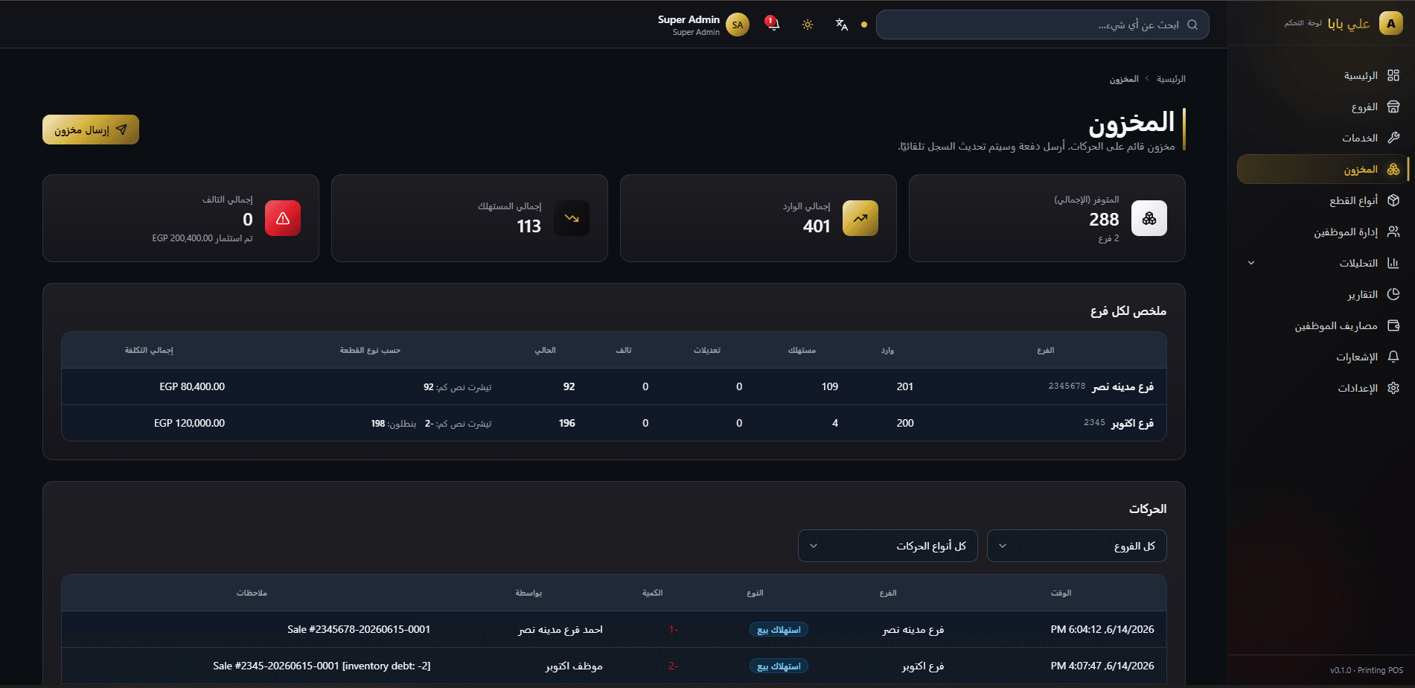Click the الإشعارات bell icon in sidebar
The height and width of the screenshot is (688, 1415).
click(1393, 357)
